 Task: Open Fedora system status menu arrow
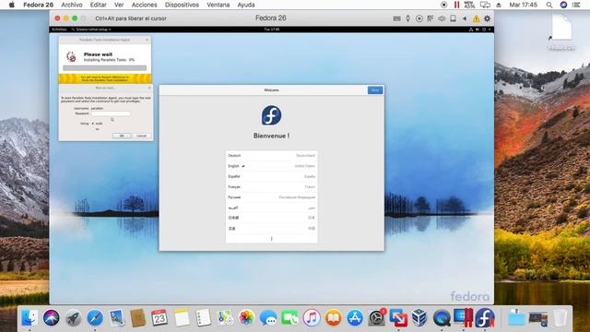490,30
